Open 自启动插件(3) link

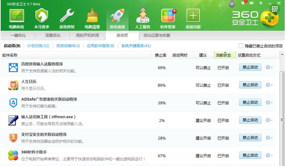coord(68,46)
